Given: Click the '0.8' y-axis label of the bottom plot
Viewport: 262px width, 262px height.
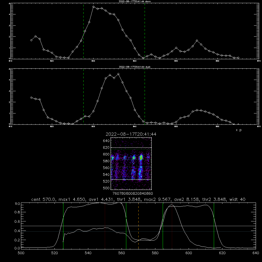Looking at the screenshot, I should coord(17,212).
